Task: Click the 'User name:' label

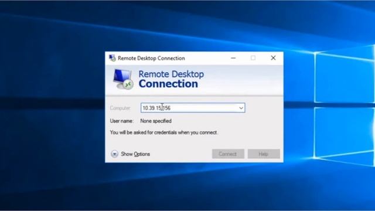Action: pyautogui.click(x=121, y=121)
